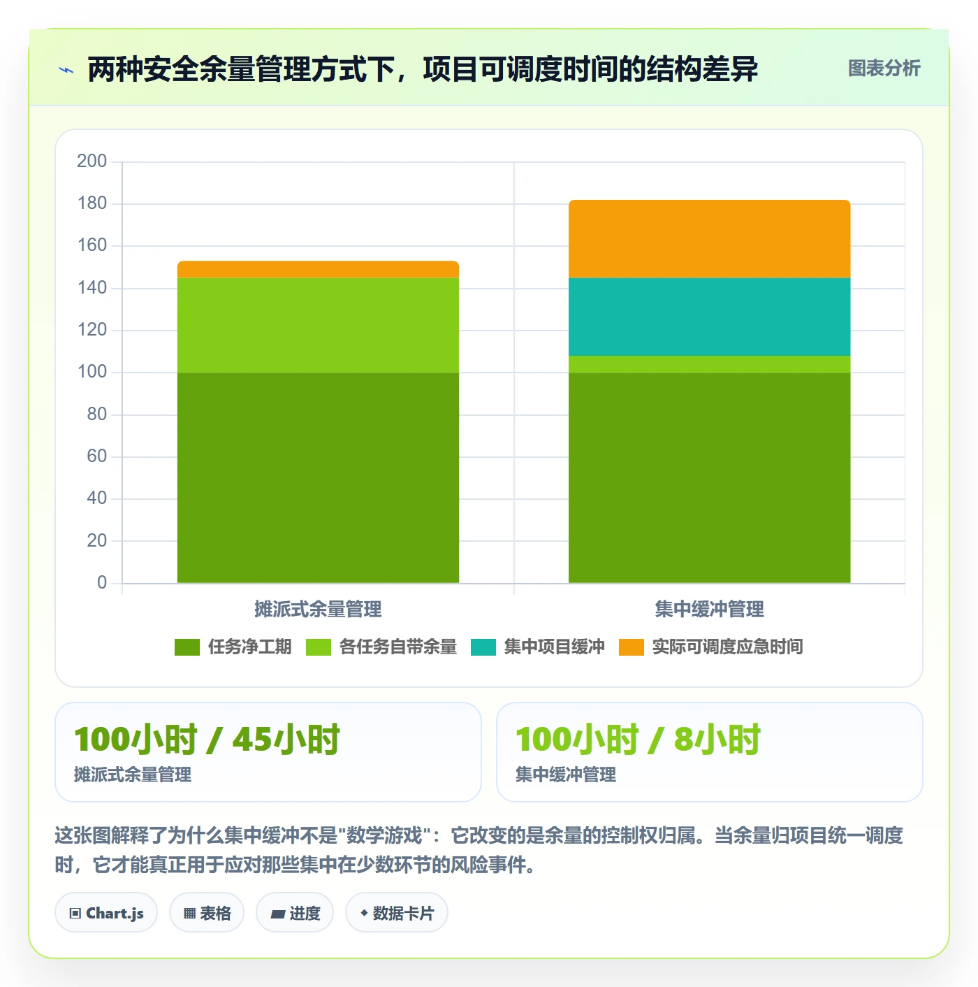Click the 图表分析 label in header

884,68
